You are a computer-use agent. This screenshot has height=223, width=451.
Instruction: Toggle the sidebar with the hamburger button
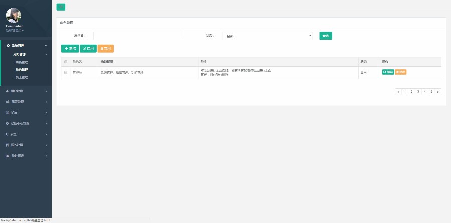pos(61,7)
